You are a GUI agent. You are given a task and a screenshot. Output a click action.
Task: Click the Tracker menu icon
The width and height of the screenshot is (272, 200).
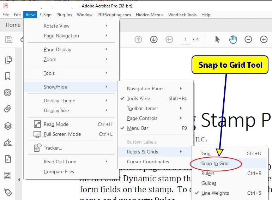(37, 147)
